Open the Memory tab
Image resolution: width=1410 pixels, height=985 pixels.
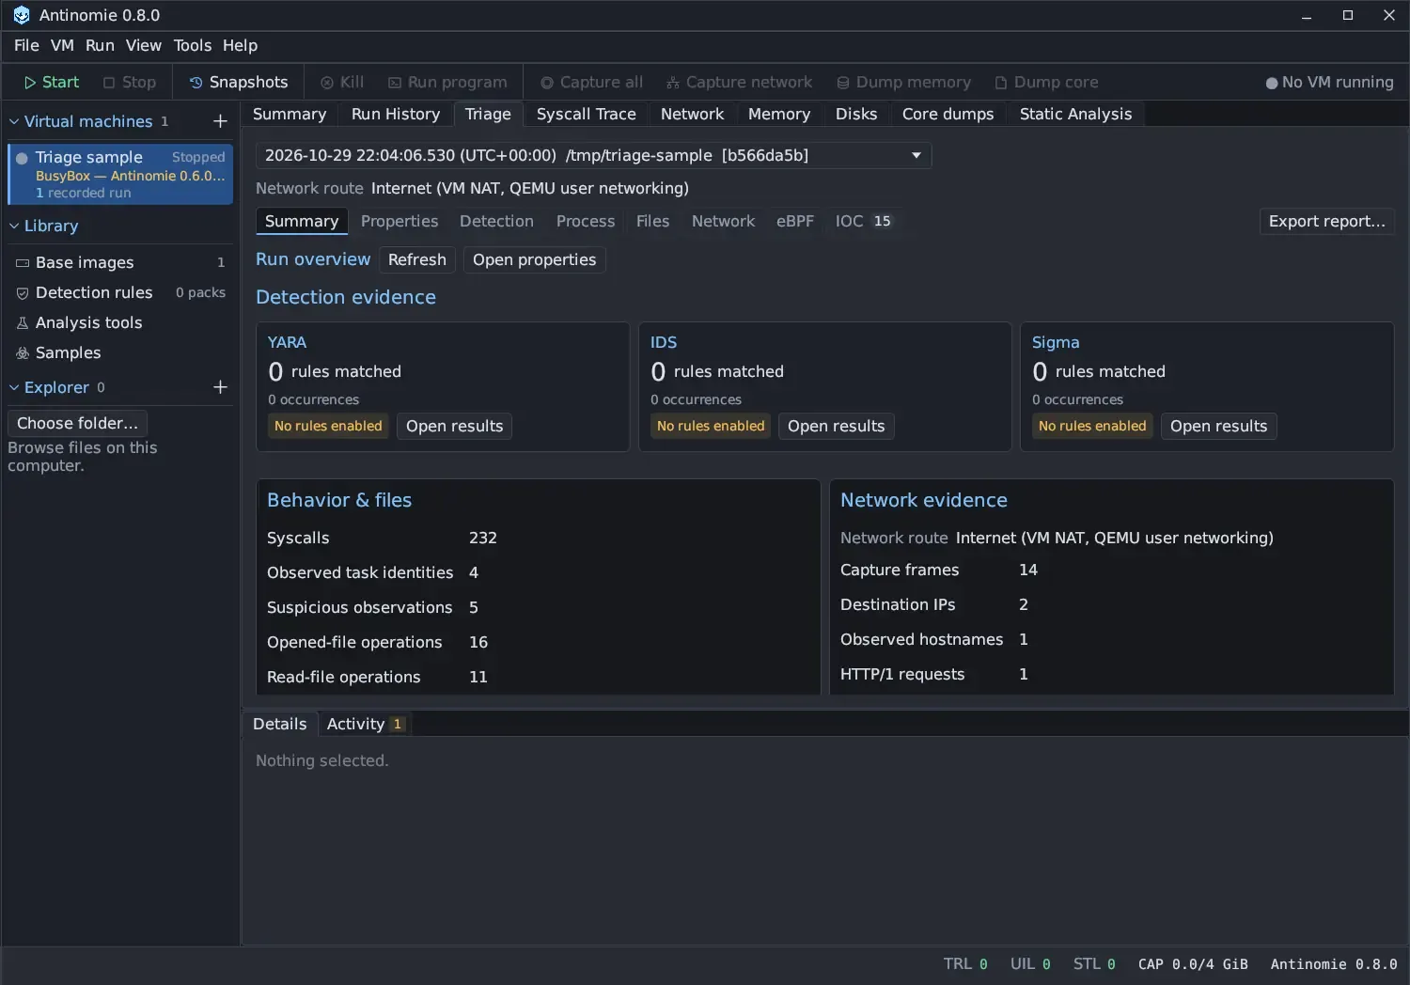coord(778,114)
